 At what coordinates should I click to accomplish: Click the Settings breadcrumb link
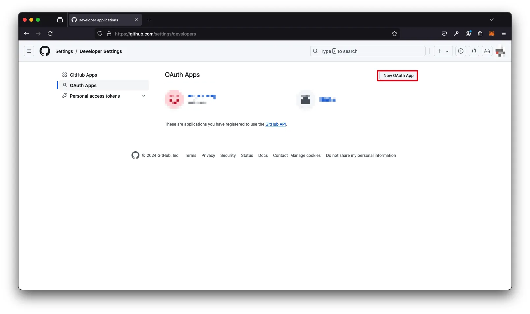click(64, 51)
